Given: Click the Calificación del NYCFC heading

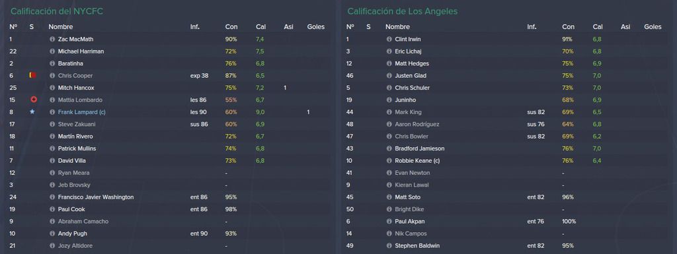Looking at the screenshot, I should (x=57, y=11).
